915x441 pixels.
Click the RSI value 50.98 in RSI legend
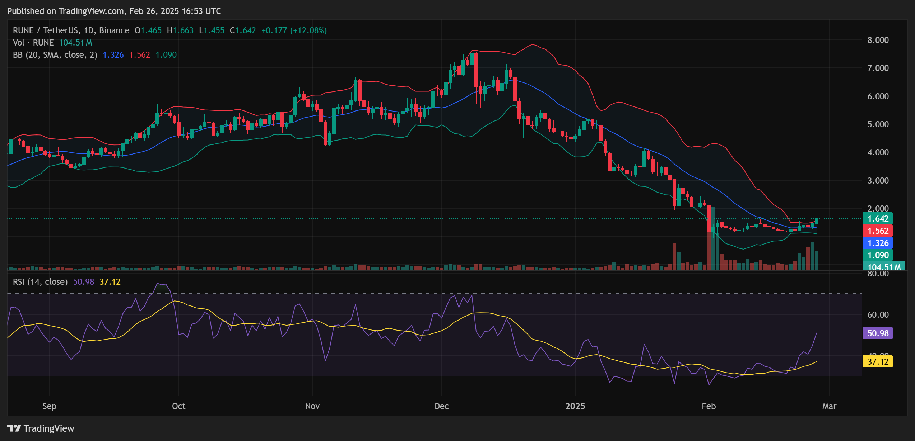coord(84,282)
